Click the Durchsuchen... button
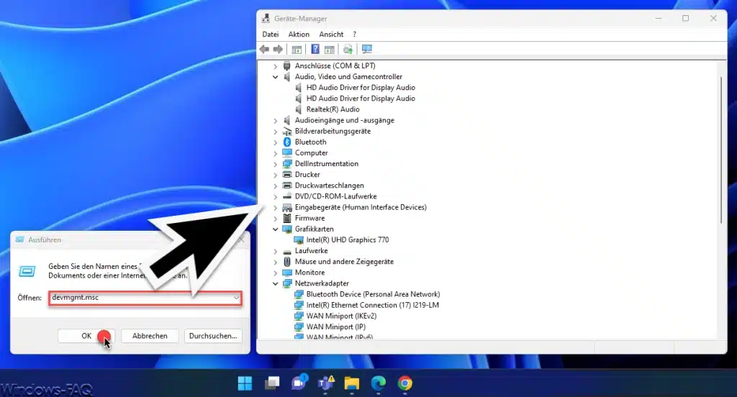Image resolution: width=737 pixels, height=397 pixels. 213,336
